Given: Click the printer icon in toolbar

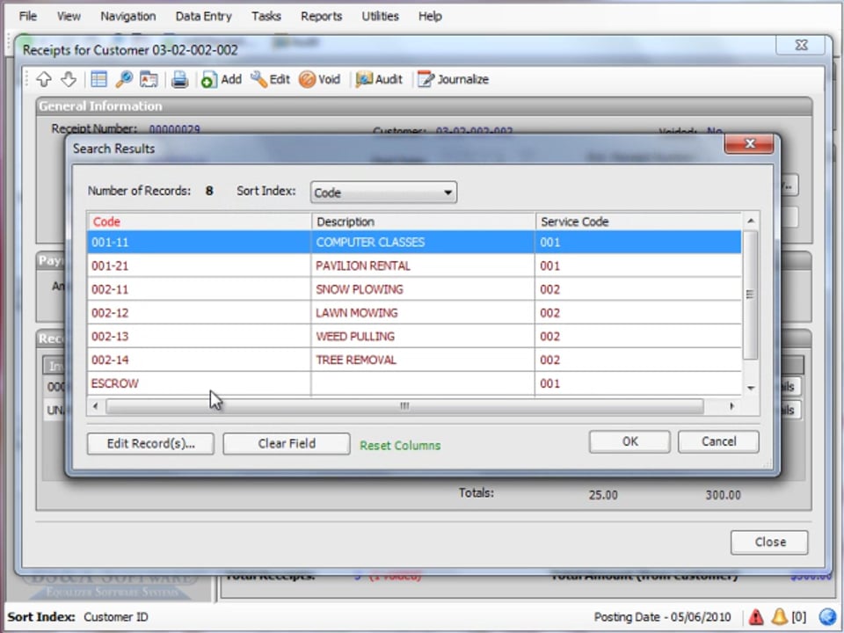Looking at the screenshot, I should tap(179, 79).
